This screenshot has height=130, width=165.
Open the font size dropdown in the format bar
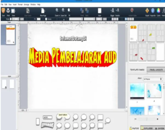99,19
